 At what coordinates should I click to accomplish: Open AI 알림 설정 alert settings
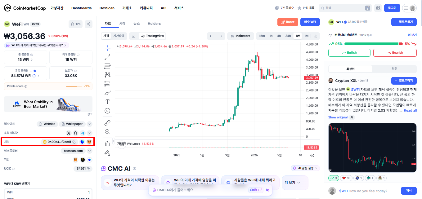click(x=305, y=168)
